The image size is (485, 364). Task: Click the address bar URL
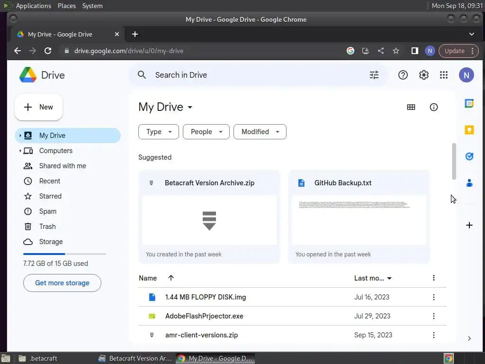(x=129, y=51)
